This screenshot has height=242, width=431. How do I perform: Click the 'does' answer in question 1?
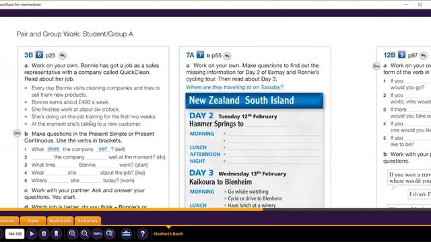pyautogui.click(x=53, y=149)
